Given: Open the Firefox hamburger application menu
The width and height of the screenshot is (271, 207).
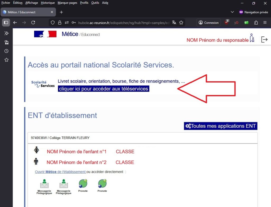Looking at the screenshot, I should pos(265,23).
